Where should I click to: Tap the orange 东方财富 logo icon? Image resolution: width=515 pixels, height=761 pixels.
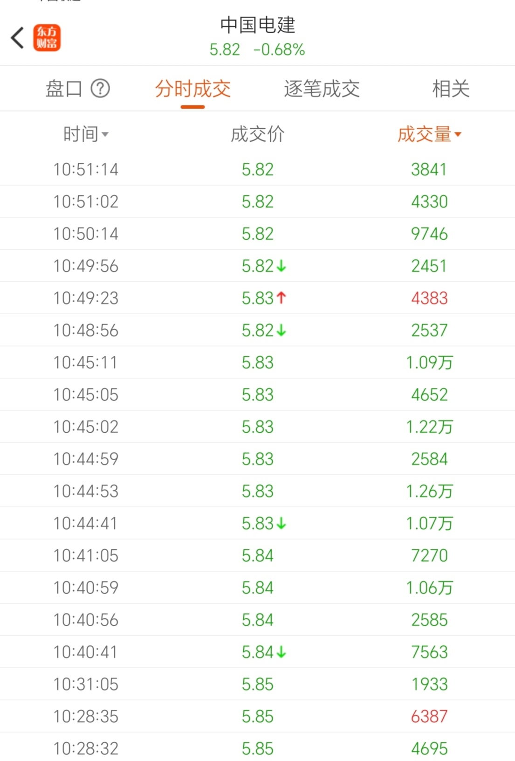[47, 38]
